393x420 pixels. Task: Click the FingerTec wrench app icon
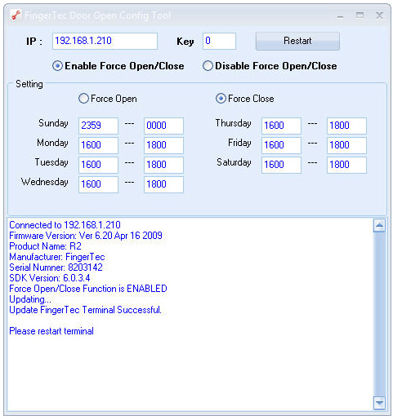pos(16,15)
